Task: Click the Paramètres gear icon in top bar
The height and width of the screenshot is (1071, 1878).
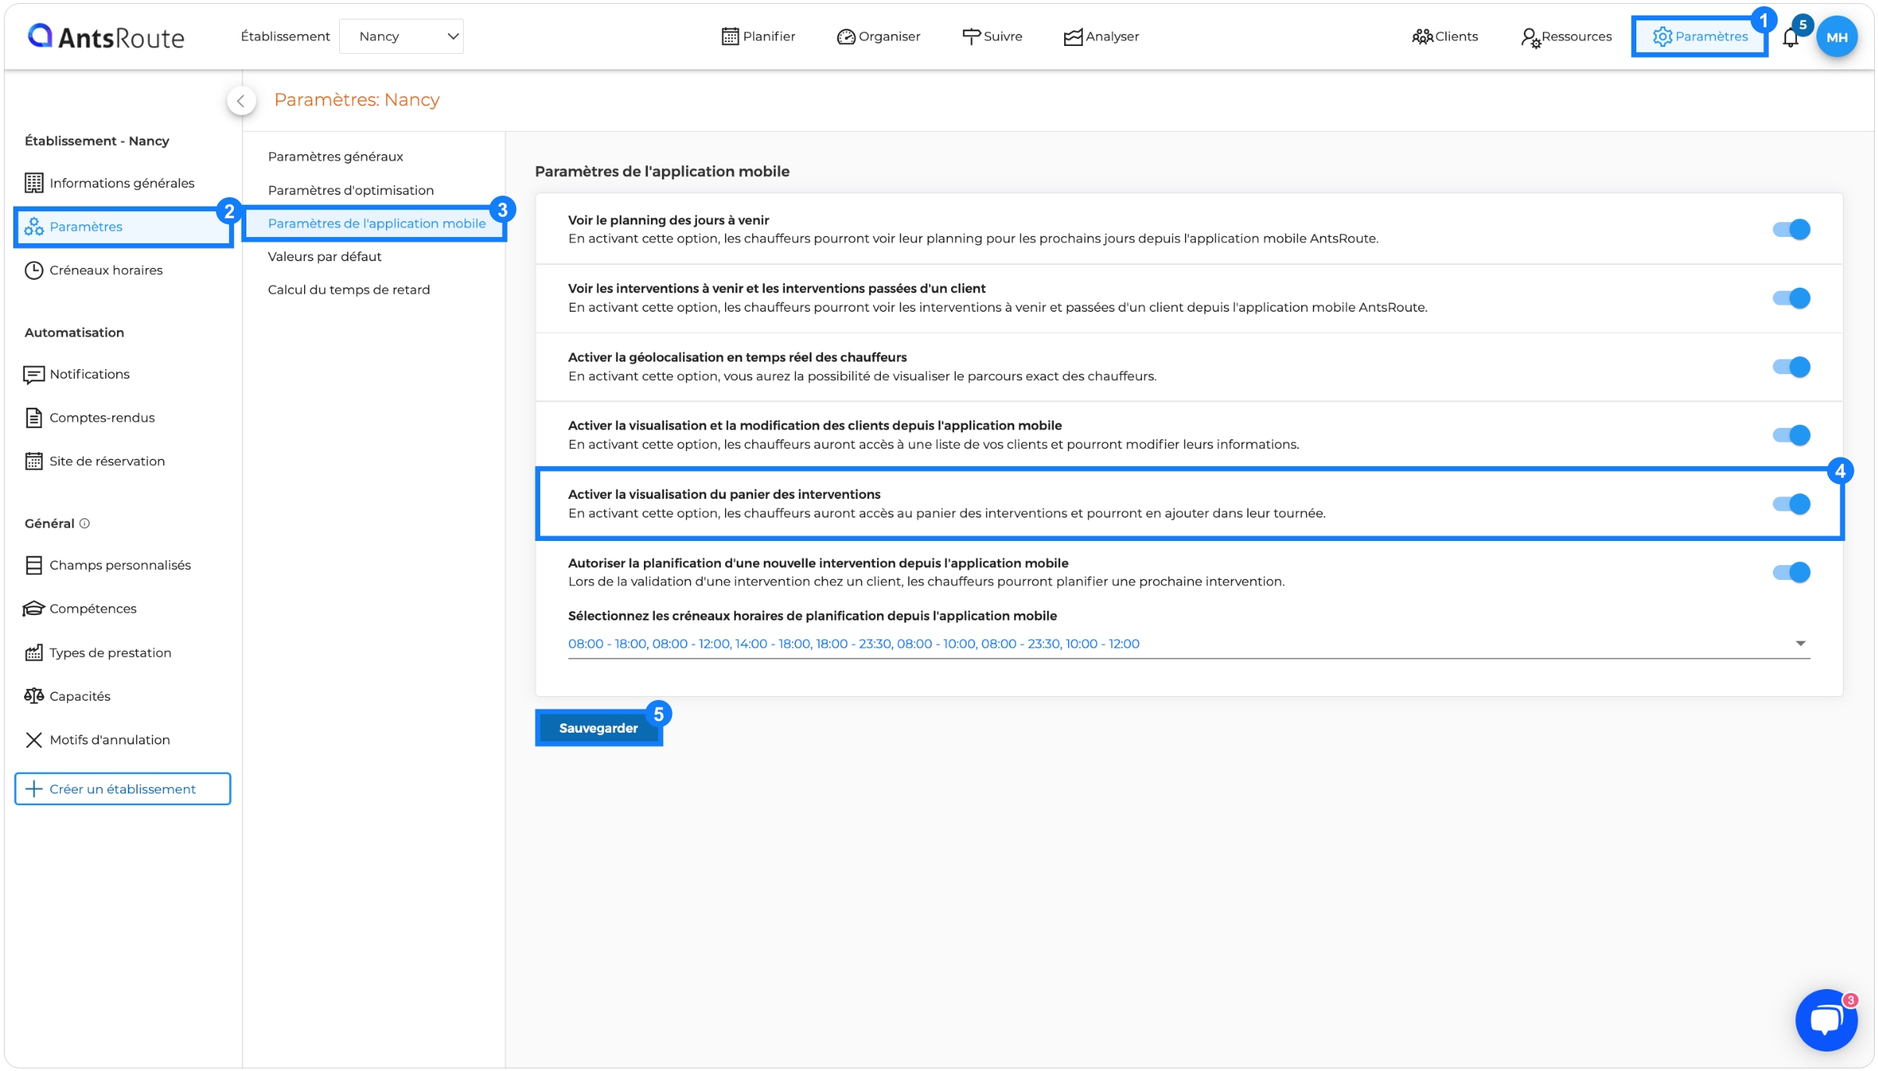Action: (x=1662, y=37)
